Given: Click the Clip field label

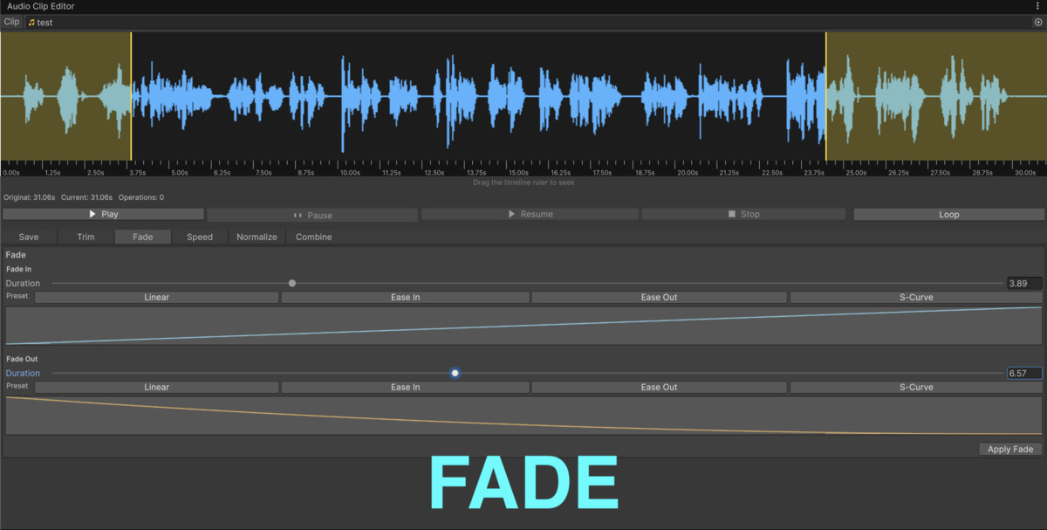Looking at the screenshot, I should pyautogui.click(x=11, y=22).
